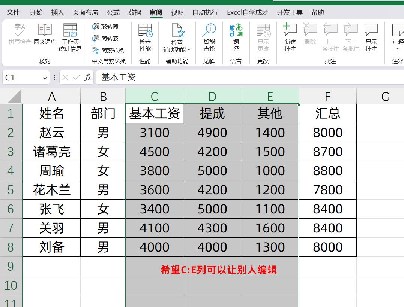Open 简繁转换 conversion options
The height and width of the screenshot is (307, 404).
pyautogui.click(x=108, y=50)
